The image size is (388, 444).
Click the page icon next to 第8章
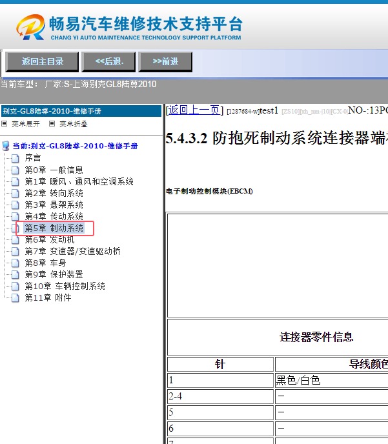pyautogui.click(x=15, y=263)
